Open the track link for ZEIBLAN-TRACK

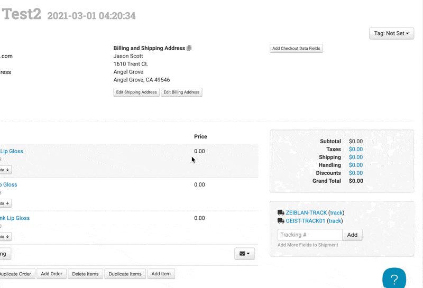point(336,213)
